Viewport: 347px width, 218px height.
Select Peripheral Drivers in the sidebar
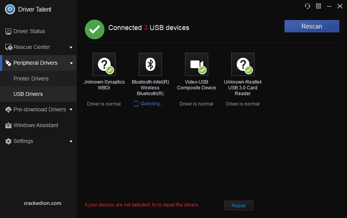(38, 63)
